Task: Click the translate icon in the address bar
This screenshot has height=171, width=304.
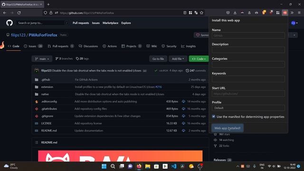Action: click(x=196, y=13)
